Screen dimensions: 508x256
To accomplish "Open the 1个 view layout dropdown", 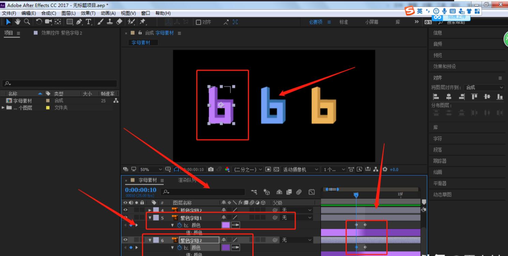I will (334, 169).
